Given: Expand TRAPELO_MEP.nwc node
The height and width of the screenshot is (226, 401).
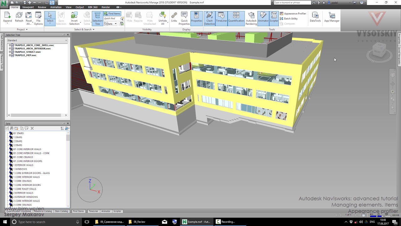Looking at the screenshot, I should click(x=10, y=55).
